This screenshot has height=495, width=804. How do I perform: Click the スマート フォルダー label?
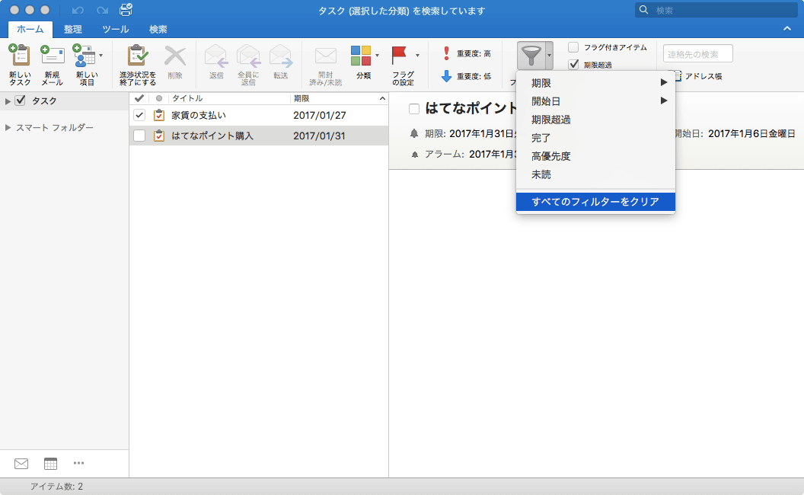tap(54, 127)
